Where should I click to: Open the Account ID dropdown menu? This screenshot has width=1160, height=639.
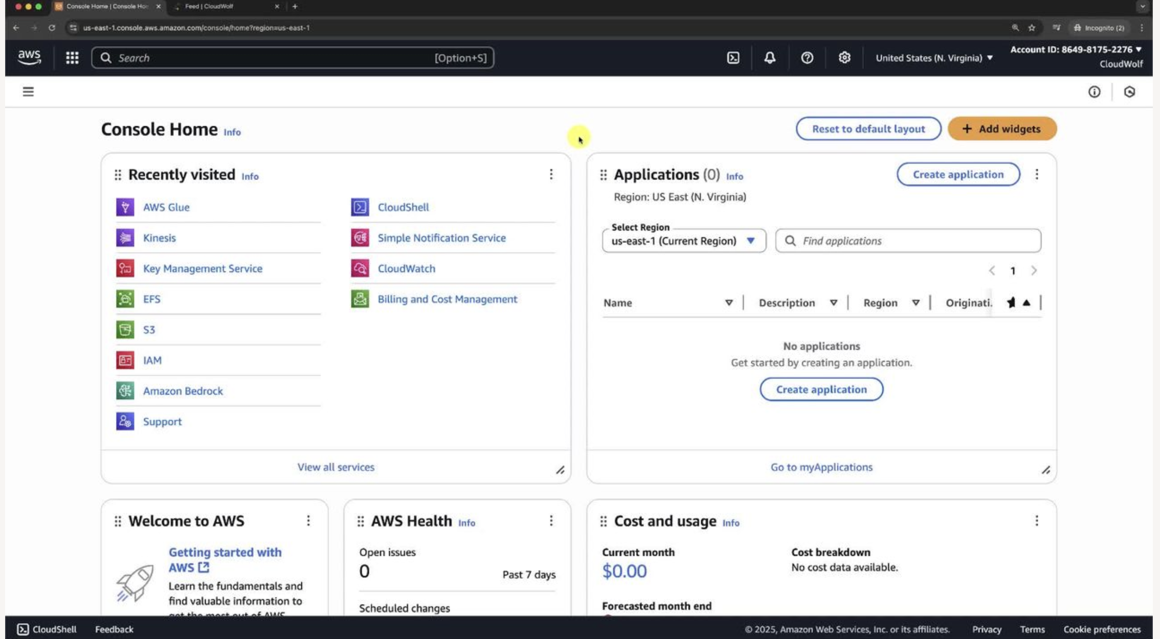(1076, 50)
